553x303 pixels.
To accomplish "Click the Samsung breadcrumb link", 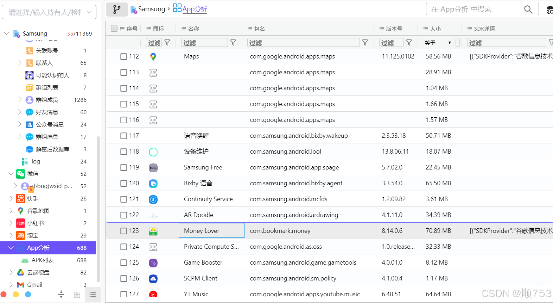I will pyautogui.click(x=152, y=9).
